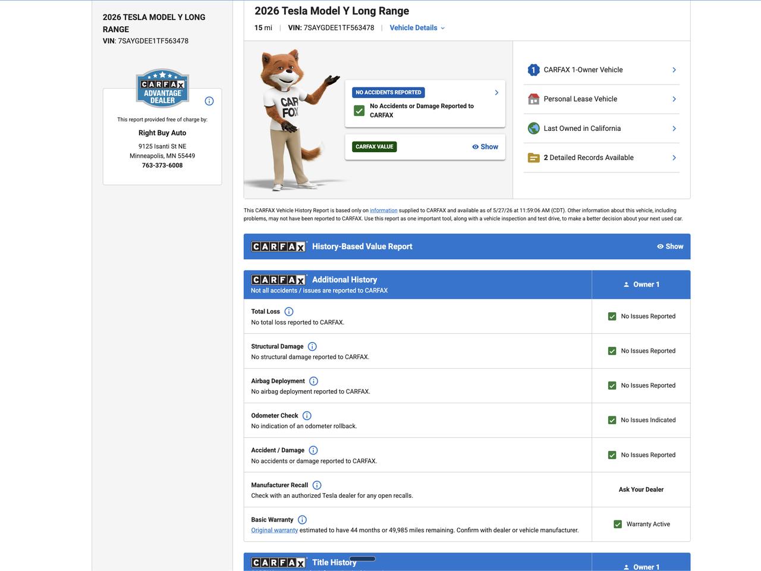The height and width of the screenshot is (571, 761).
Task: Click the Personal Lease house icon
Action: click(x=533, y=99)
